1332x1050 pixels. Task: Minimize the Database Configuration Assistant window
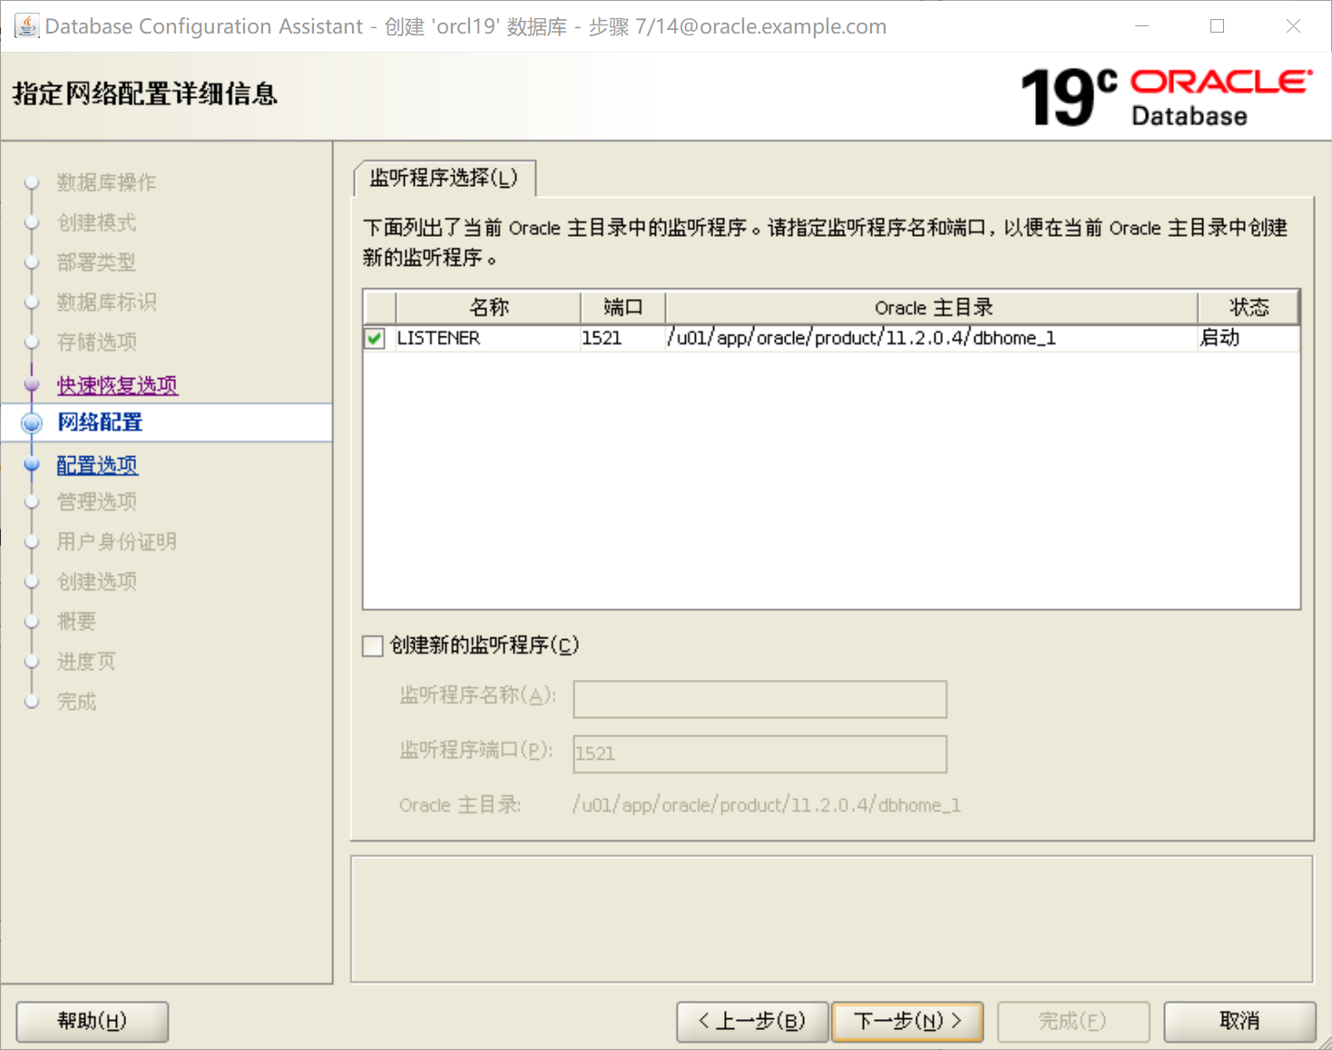(1142, 26)
